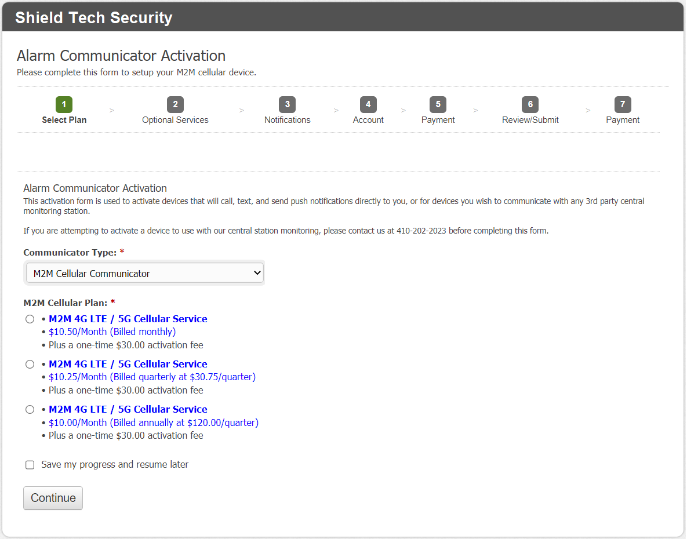Viewport: 687px width, 539px height.
Task: Click the step 1 Select Plan badge
Action: tap(64, 105)
